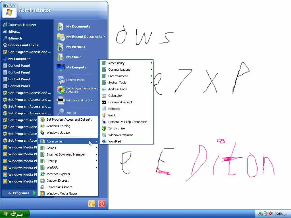This screenshot has height=218, width=291.
Task: Expand the Communications submenu
Action: (126, 70)
